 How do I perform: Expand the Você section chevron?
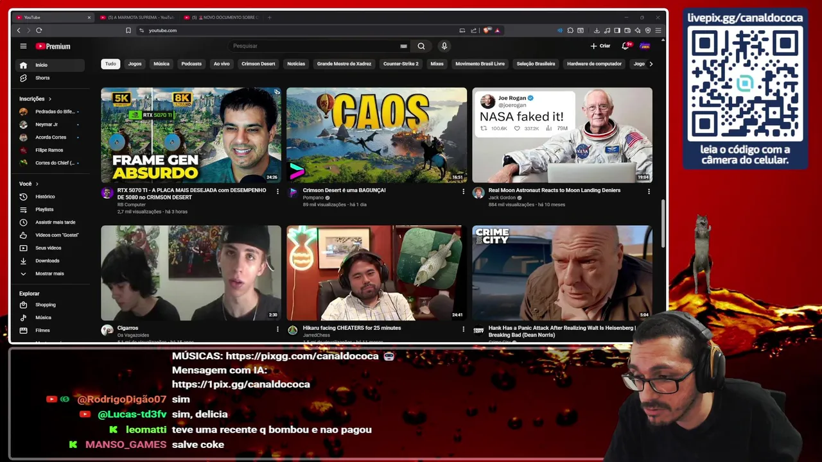(37, 184)
